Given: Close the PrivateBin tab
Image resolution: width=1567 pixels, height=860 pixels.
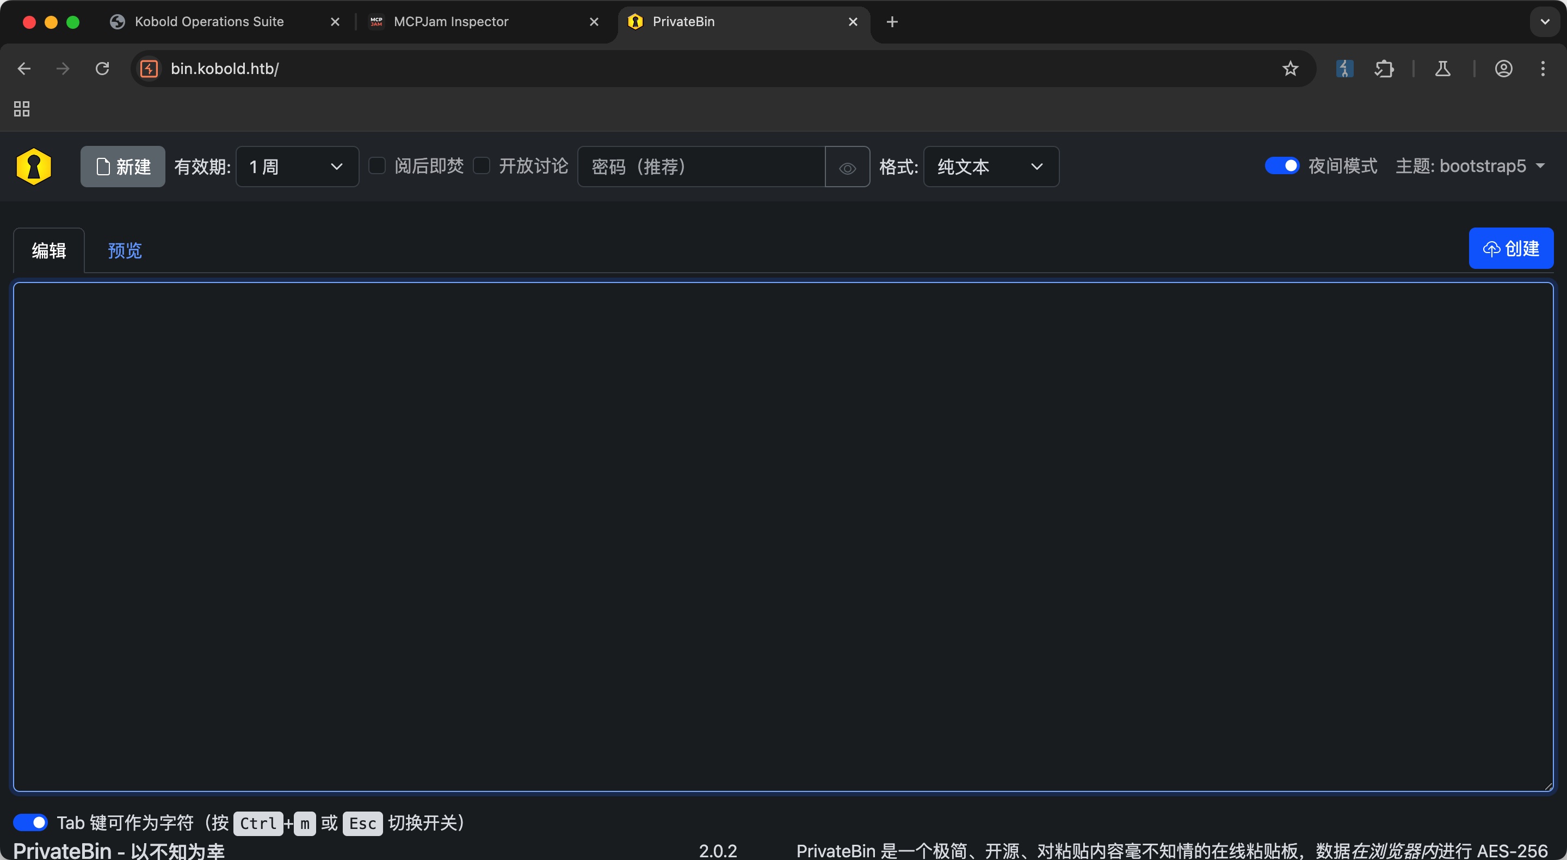Looking at the screenshot, I should point(853,22).
